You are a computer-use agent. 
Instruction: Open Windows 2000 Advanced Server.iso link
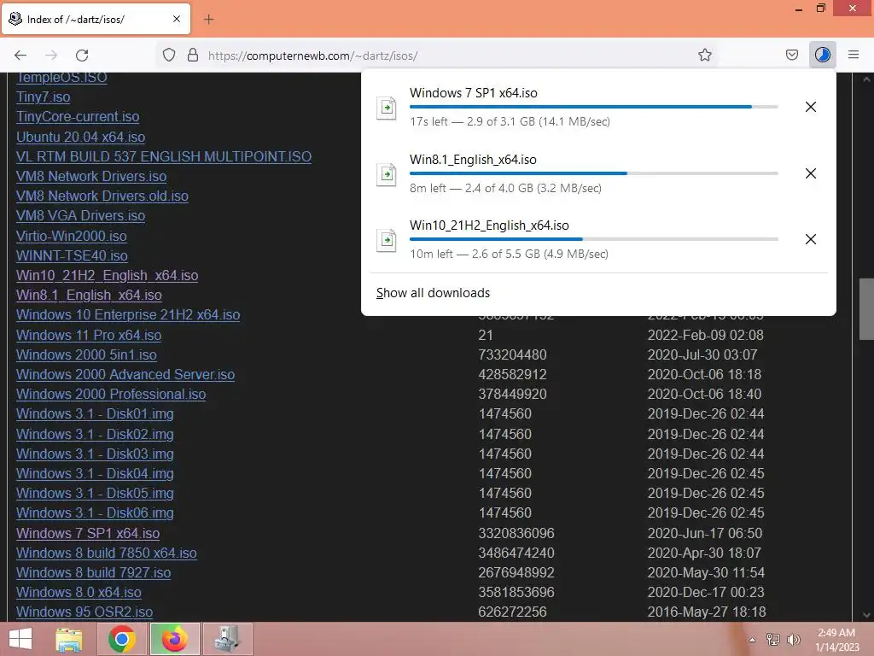click(125, 375)
